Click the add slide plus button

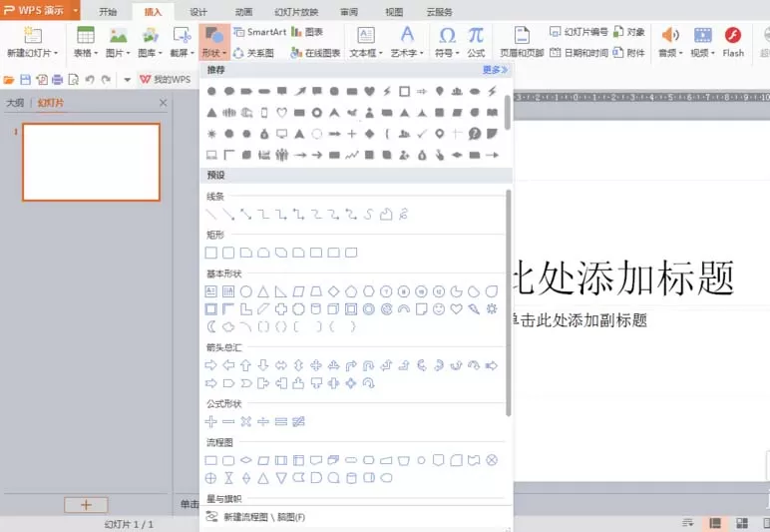coord(86,504)
